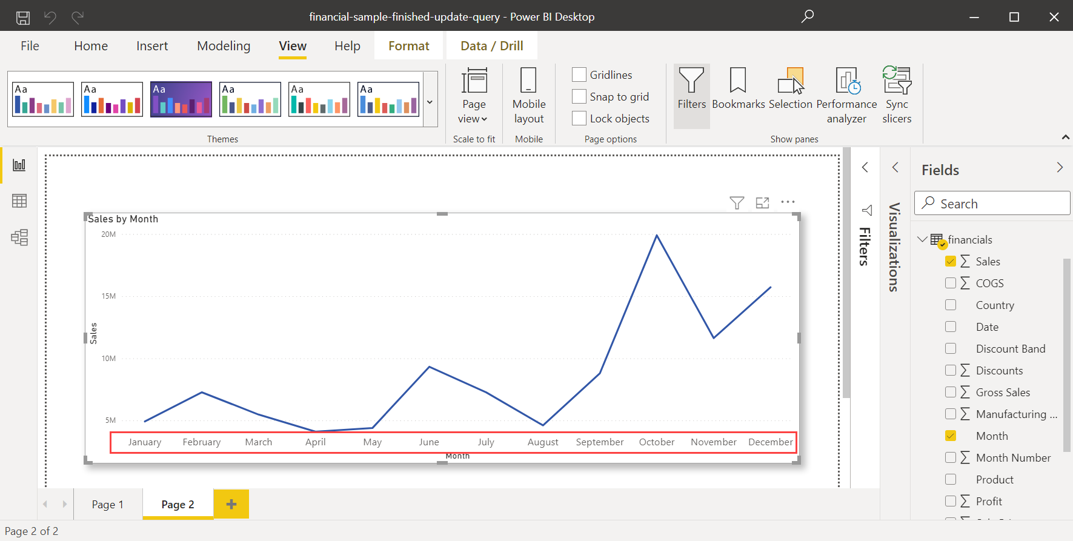Uncheck the Sales field checkbox
The height and width of the screenshot is (541, 1073).
click(951, 261)
